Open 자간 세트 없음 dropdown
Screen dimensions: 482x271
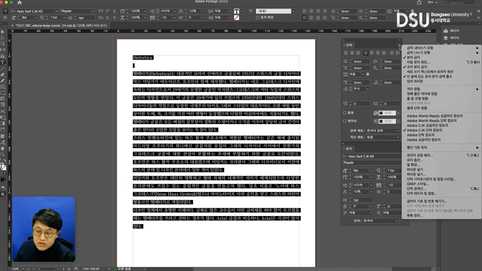tap(383, 137)
